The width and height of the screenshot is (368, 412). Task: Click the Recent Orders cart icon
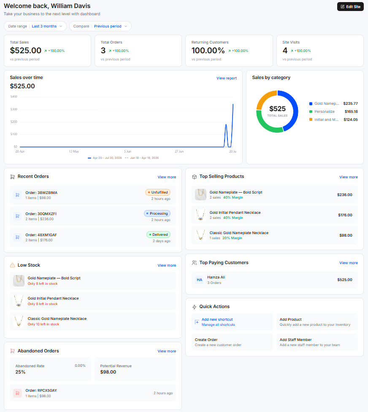12,177
